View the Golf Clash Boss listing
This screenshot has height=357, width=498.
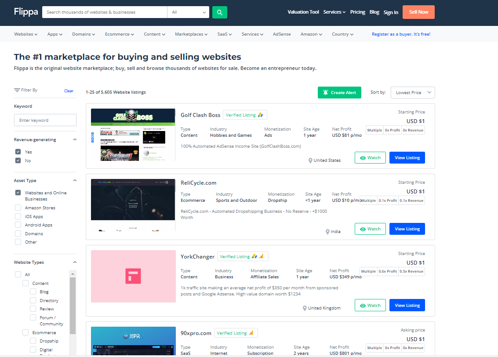click(407, 157)
